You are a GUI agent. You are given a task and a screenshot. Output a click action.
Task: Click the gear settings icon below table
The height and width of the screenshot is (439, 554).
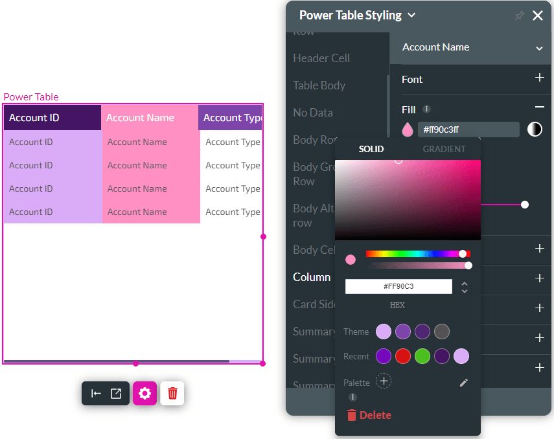[x=144, y=393]
